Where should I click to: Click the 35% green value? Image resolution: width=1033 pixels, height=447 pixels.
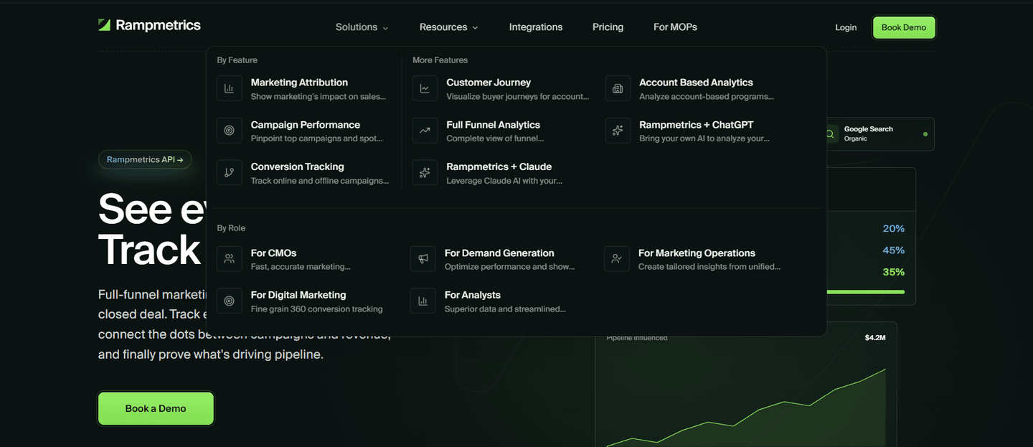click(894, 272)
